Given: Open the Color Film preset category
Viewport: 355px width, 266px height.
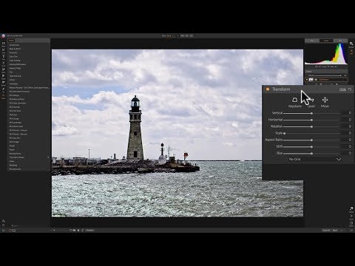Looking at the screenshot, I should pyautogui.click(x=13, y=57).
